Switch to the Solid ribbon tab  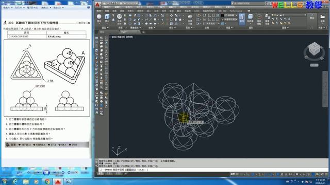(107, 11)
